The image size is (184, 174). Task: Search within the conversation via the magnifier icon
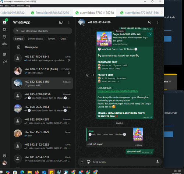(149, 22)
